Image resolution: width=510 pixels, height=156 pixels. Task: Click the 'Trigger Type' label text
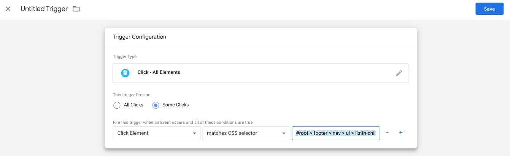125,57
